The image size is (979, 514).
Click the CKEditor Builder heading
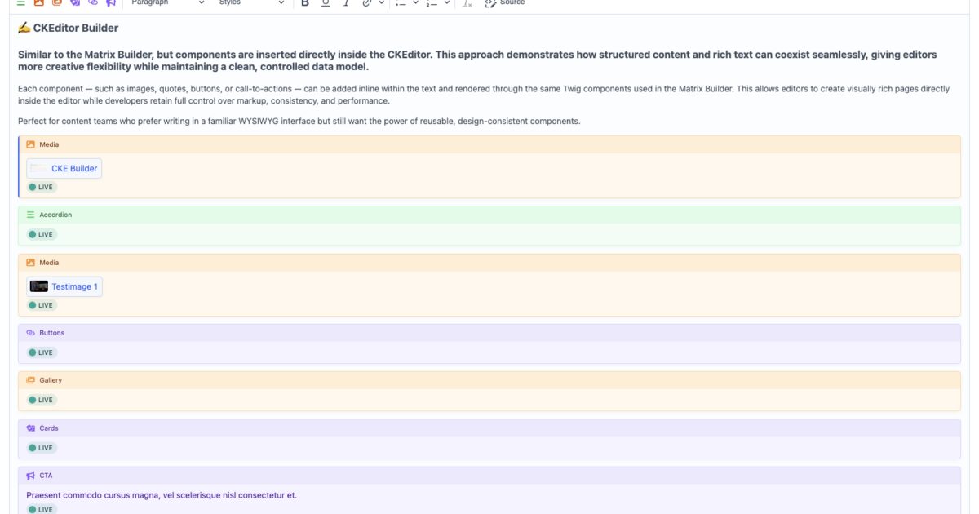click(x=69, y=28)
